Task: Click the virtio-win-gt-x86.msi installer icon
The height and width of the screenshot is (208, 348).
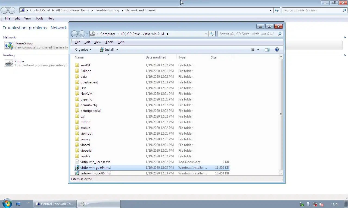Action: pos(77,173)
